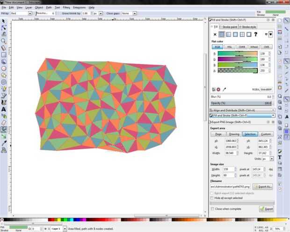Open the Extensions menu

click(79, 7)
